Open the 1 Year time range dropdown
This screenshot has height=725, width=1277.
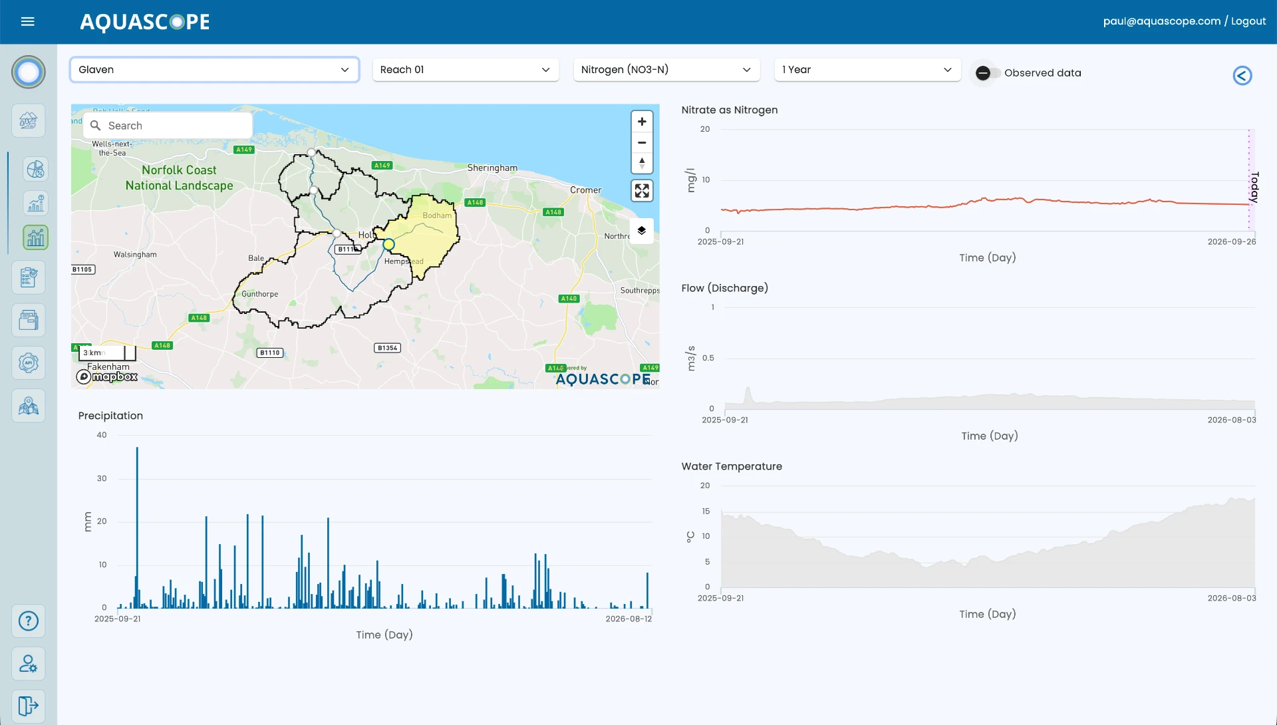pyautogui.click(x=867, y=70)
